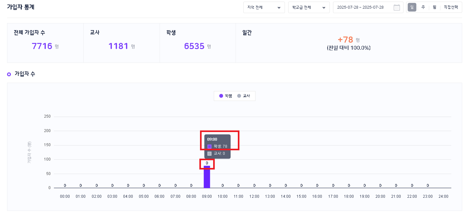Viewport: 467px width, 216px height.
Task: Switch to the 월 monthly period tab
Action: (434, 7)
